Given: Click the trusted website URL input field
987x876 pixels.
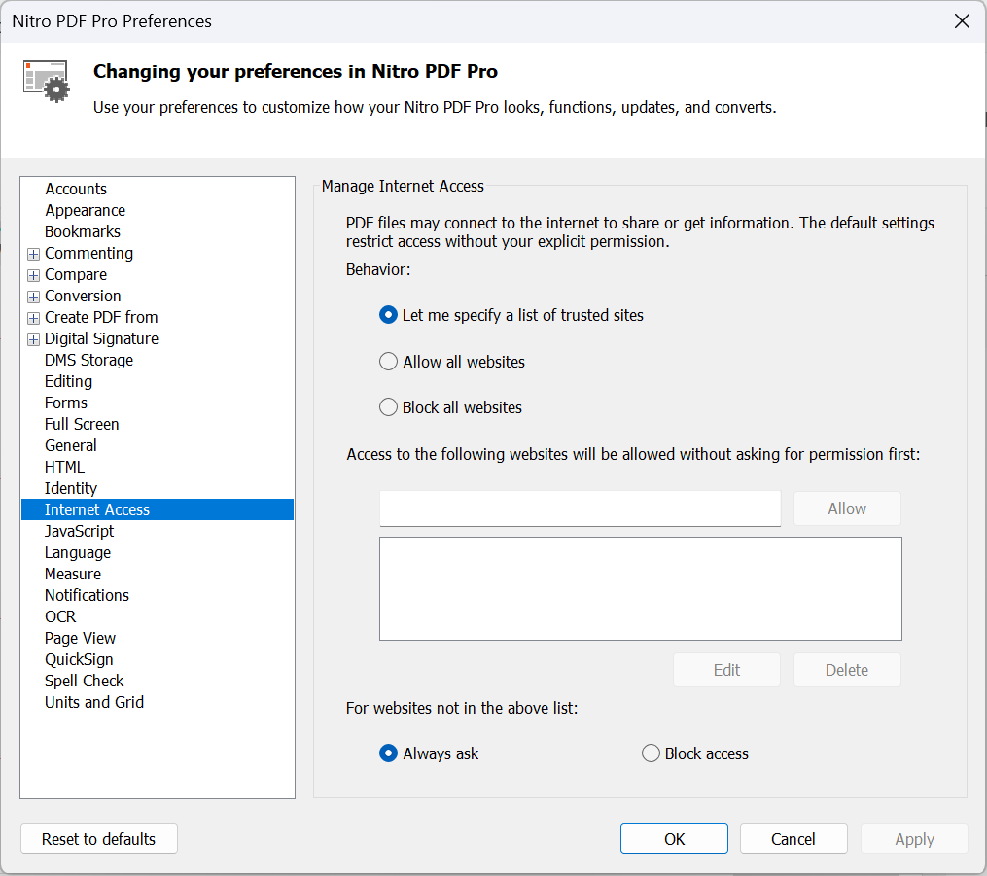Looking at the screenshot, I should pos(580,508).
